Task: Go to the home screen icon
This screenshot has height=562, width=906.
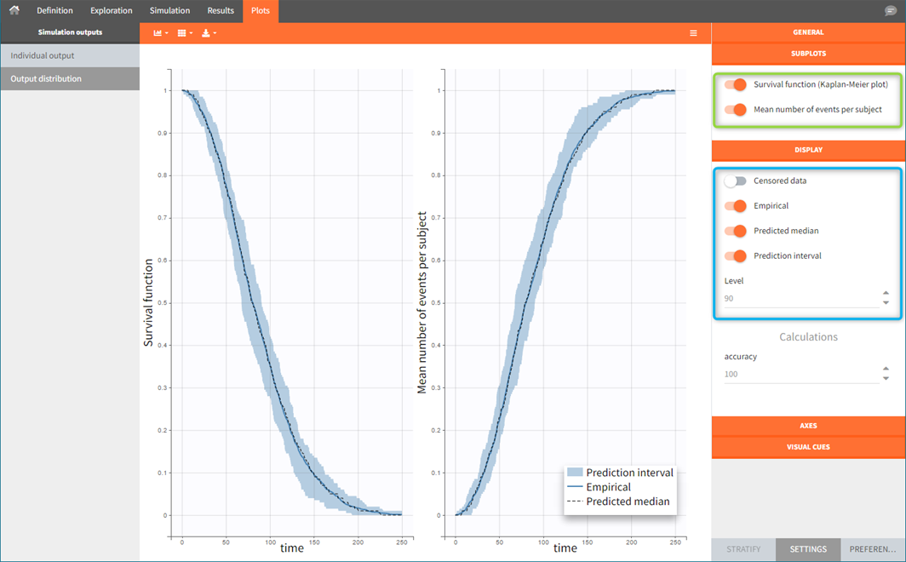Action: click(x=14, y=10)
